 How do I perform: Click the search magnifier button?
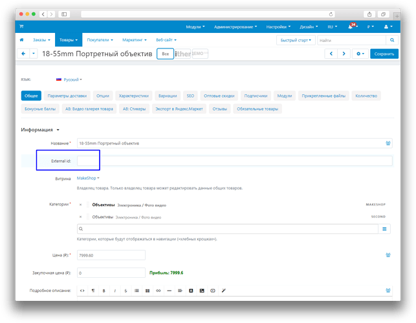(x=392, y=40)
